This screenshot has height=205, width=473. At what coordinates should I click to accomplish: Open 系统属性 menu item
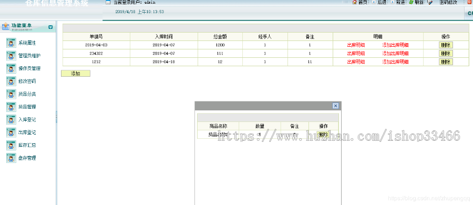[27, 43]
